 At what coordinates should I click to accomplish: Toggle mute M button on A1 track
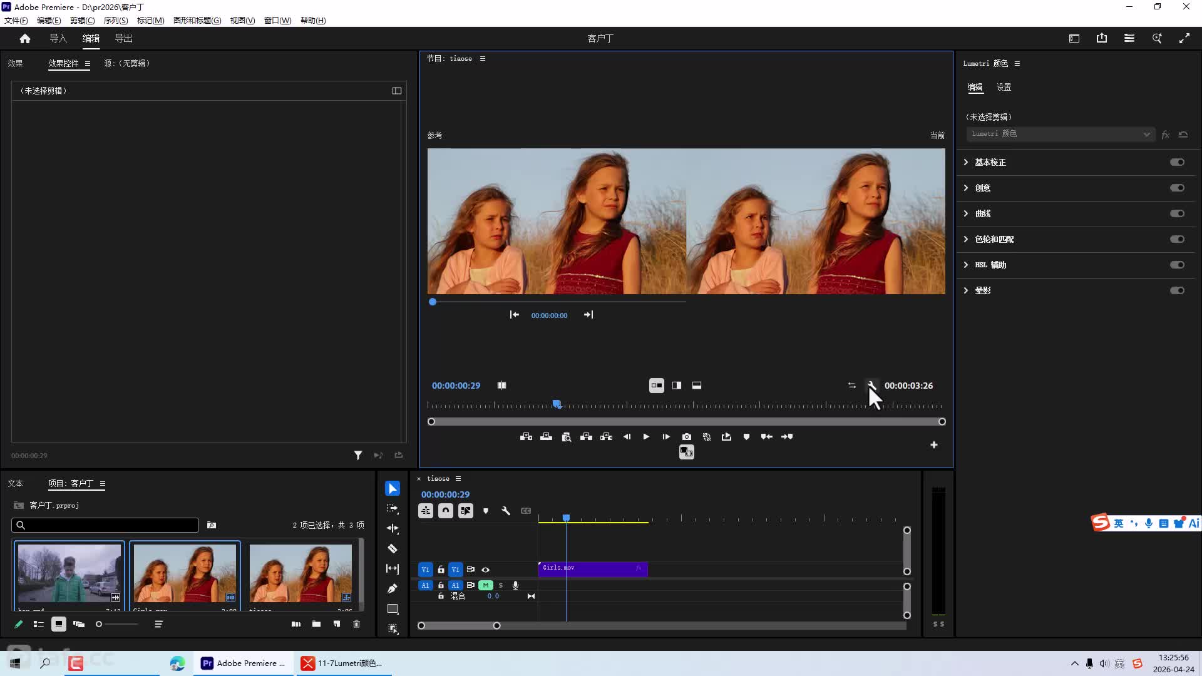(x=486, y=585)
